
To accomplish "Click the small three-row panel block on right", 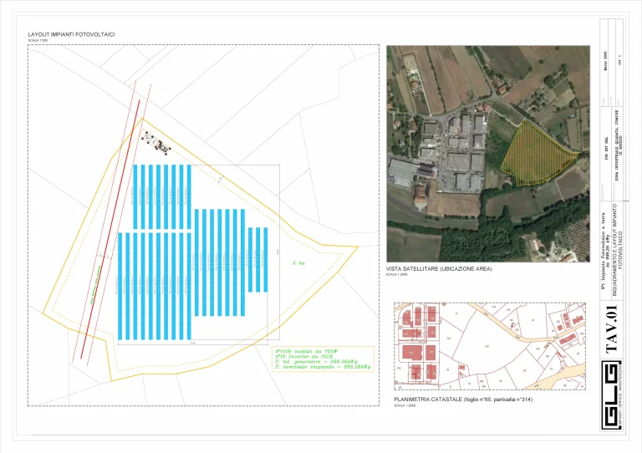I will [257, 259].
